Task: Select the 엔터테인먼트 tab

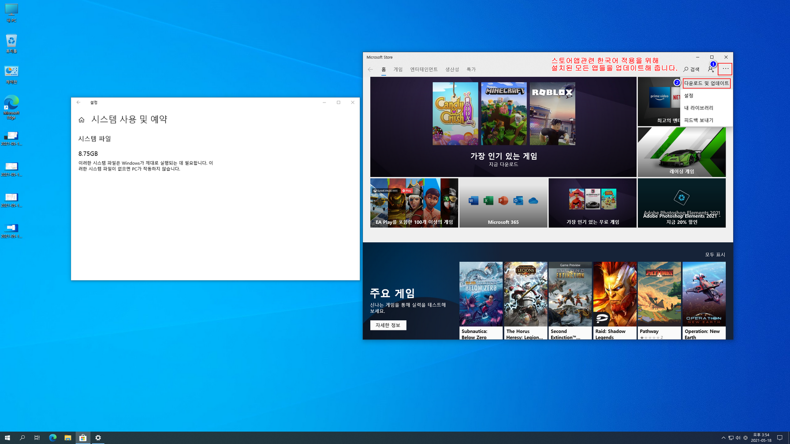Action: [x=424, y=70]
